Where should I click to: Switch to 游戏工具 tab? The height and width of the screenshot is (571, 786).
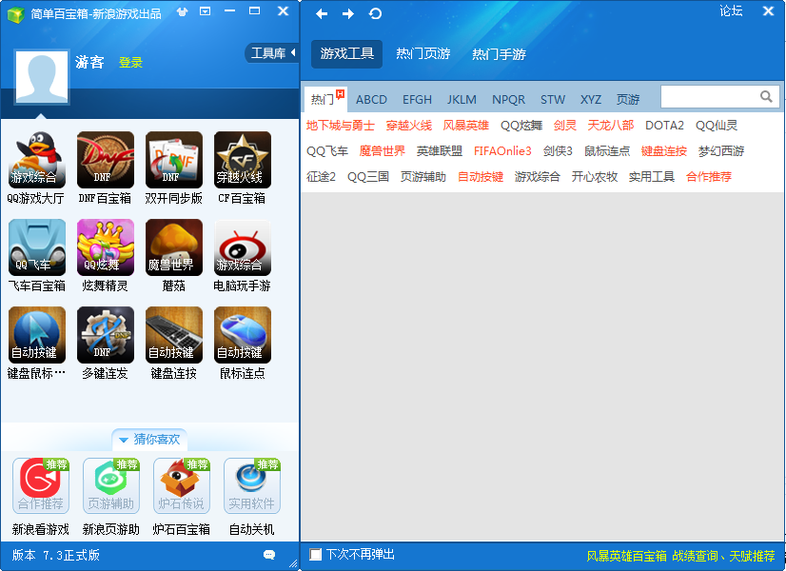tap(347, 53)
